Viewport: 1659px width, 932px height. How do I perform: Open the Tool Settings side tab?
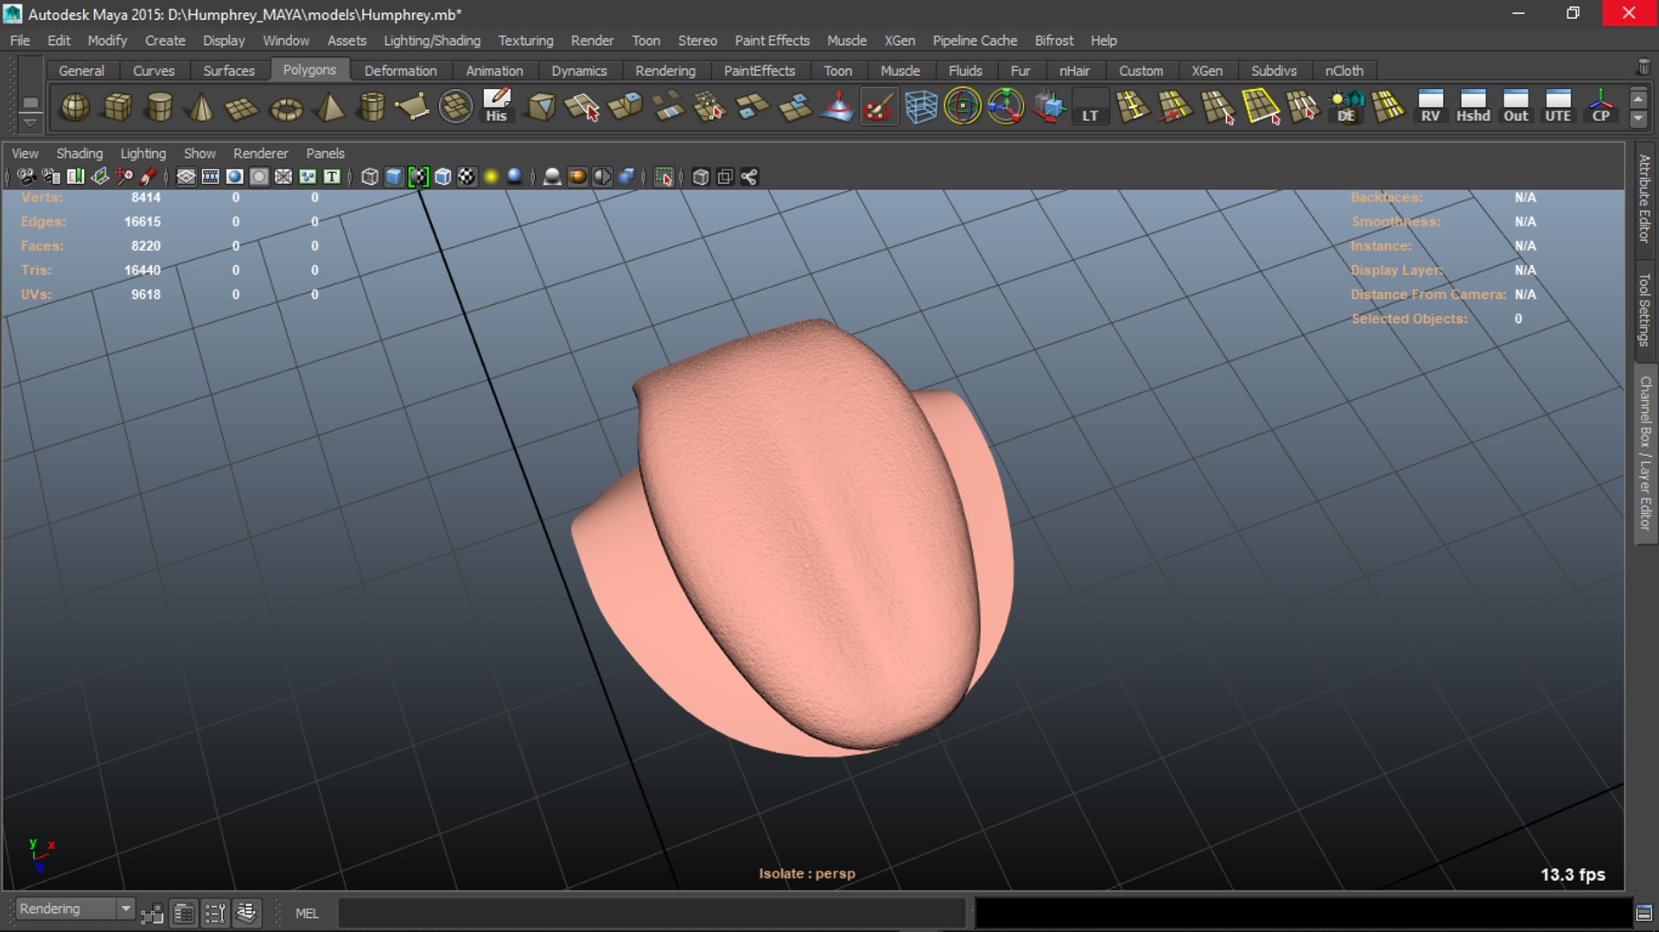click(x=1644, y=309)
